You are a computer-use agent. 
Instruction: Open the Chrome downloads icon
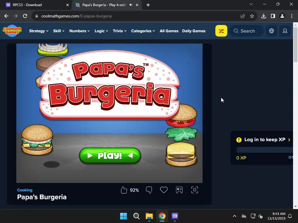264,16
